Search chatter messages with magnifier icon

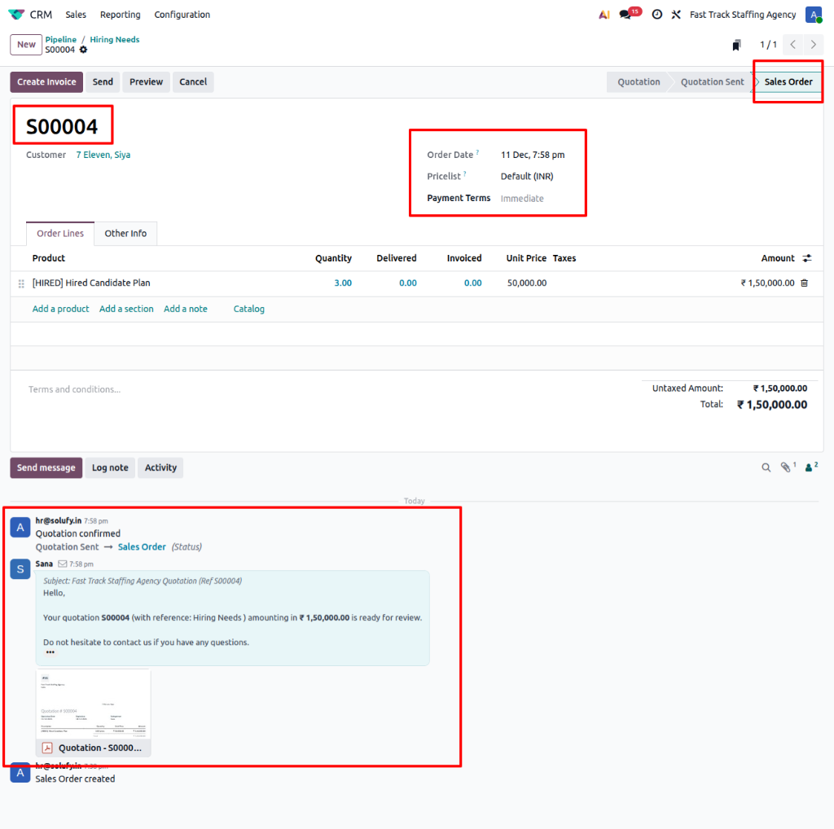point(766,467)
